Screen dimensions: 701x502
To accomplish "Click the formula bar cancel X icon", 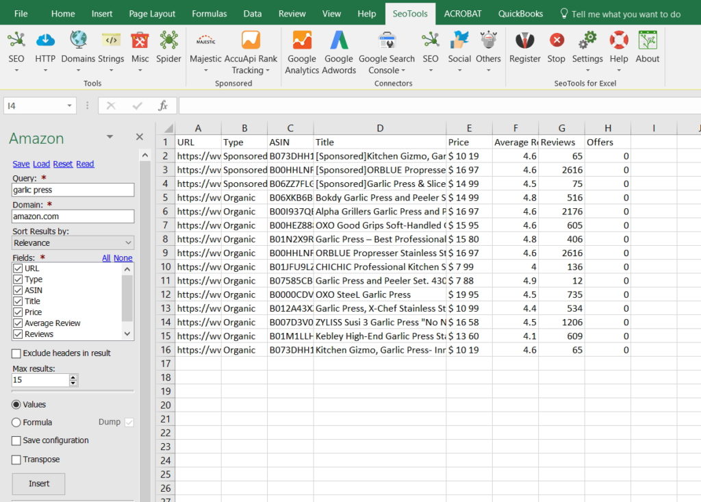I will (x=111, y=105).
